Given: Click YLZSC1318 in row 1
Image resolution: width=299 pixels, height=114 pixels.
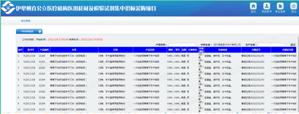Looking at the screenshot, I should (x=29, y=56).
